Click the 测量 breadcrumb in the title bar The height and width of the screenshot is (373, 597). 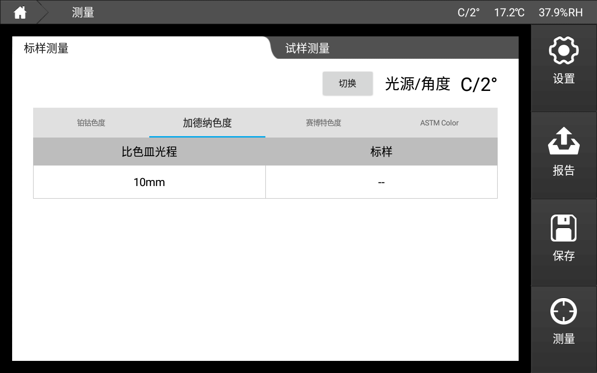(x=83, y=13)
